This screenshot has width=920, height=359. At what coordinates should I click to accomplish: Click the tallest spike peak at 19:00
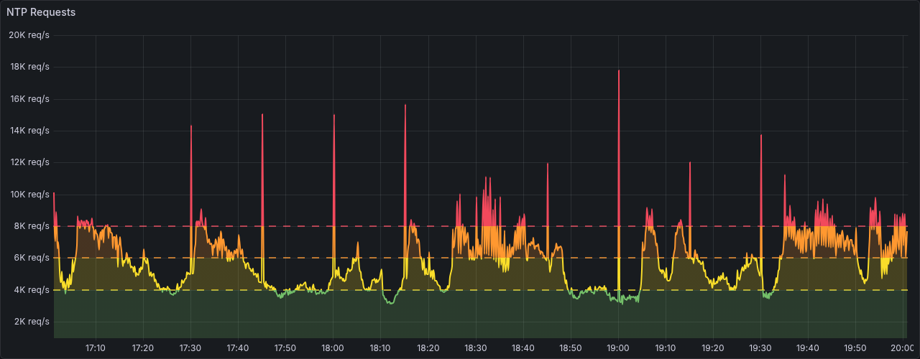[618, 71]
